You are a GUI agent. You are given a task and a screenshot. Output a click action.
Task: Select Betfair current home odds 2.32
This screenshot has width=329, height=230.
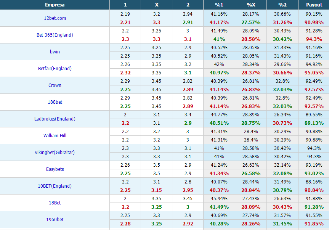coord(125,73)
